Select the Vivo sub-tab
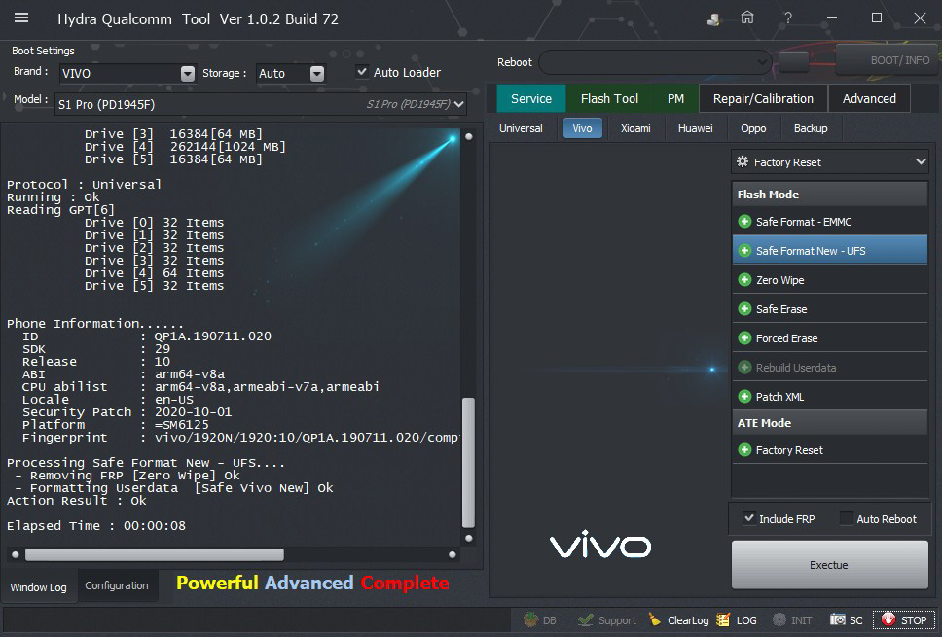Image resolution: width=942 pixels, height=637 pixels. pyautogui.click(x=582, y=128)
